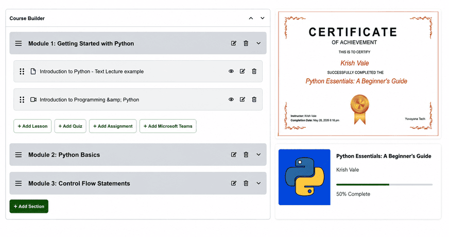Edit Module 2: Python Basics
The width and height of the screenshot is (449, 237).
click(234, 155)
